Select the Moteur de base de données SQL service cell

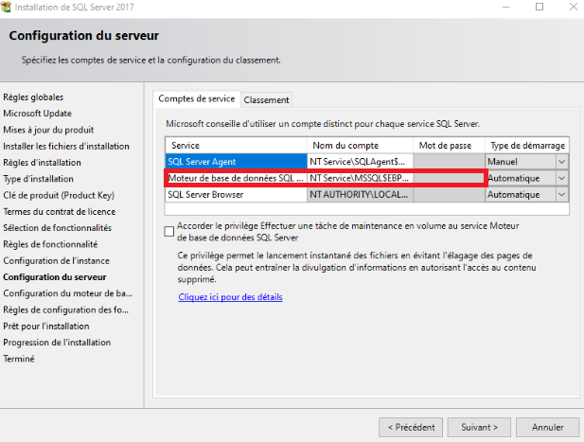pyautogui.click(x=236, y=178)
